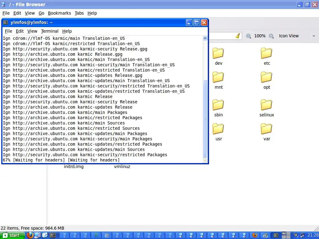This screenshot has width=319, height=239.
Task: Click the 'karmic Release.gpg' archive line
Action: pos(63,54)
